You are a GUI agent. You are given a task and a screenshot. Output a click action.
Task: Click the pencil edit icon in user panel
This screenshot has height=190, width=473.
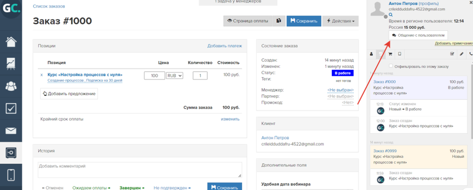tap(462, 54)
